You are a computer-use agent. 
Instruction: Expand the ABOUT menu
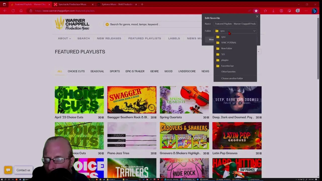(x=64, y=38)
